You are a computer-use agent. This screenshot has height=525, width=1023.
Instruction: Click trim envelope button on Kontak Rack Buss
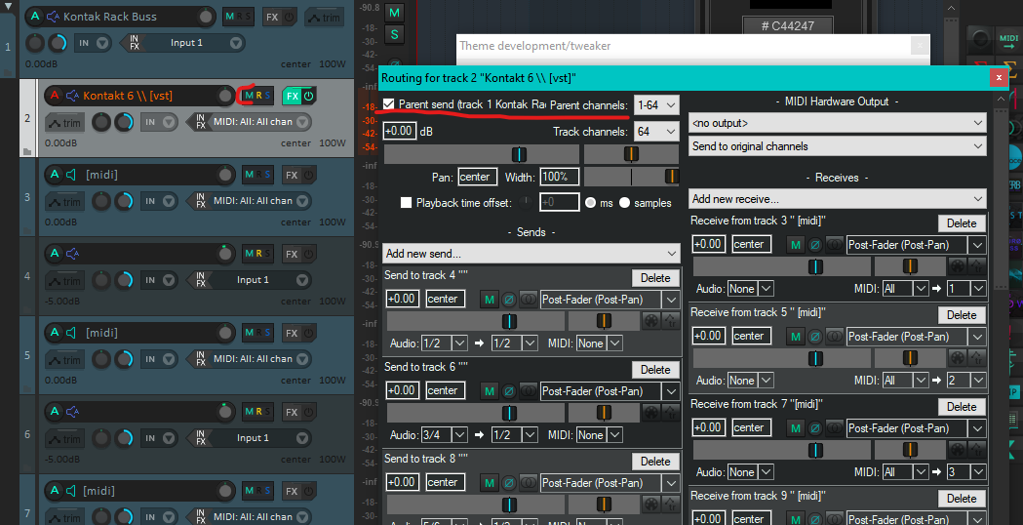[324, 18]
